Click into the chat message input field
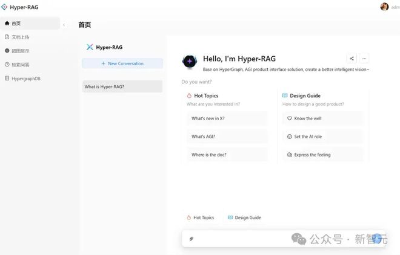Image resolution: width=400 pixels, height=255 pixels. [284, 239]
